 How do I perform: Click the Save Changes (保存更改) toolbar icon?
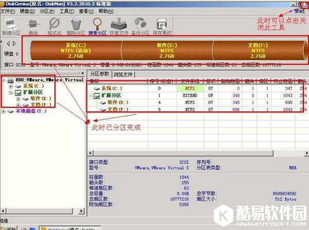tap(161, 25)
